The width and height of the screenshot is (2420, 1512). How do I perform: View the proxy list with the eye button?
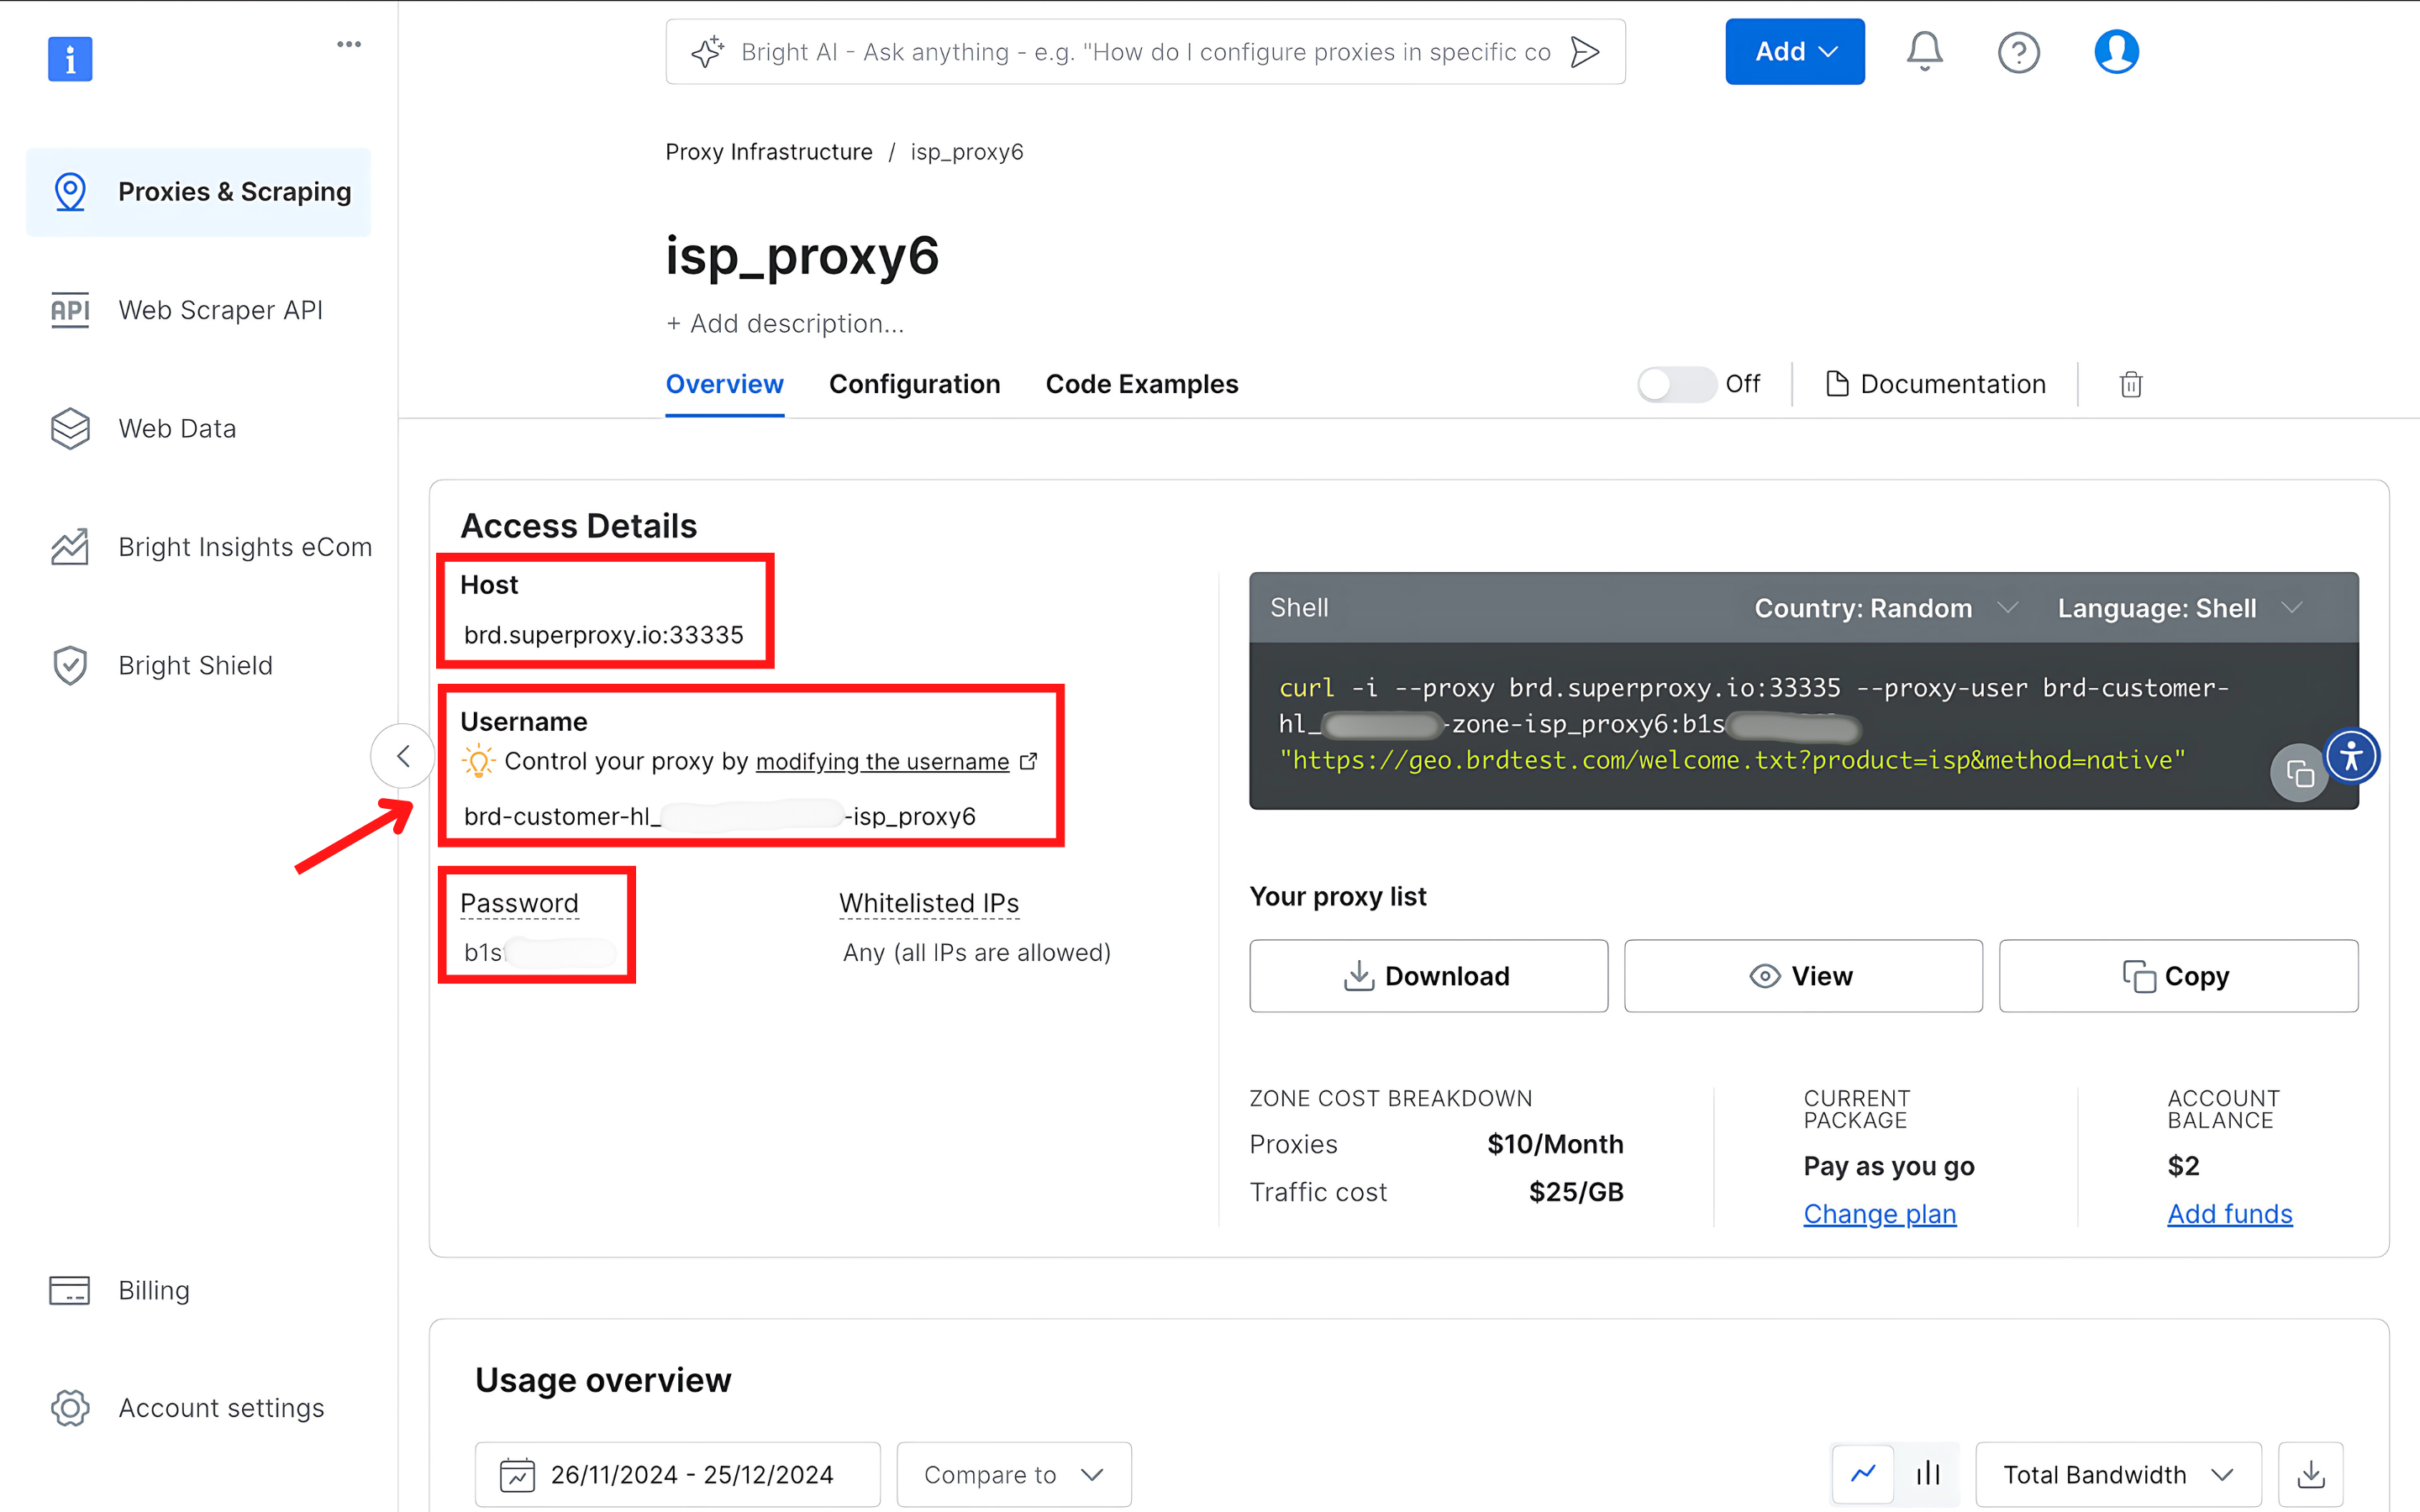[x=1802, y=976]
